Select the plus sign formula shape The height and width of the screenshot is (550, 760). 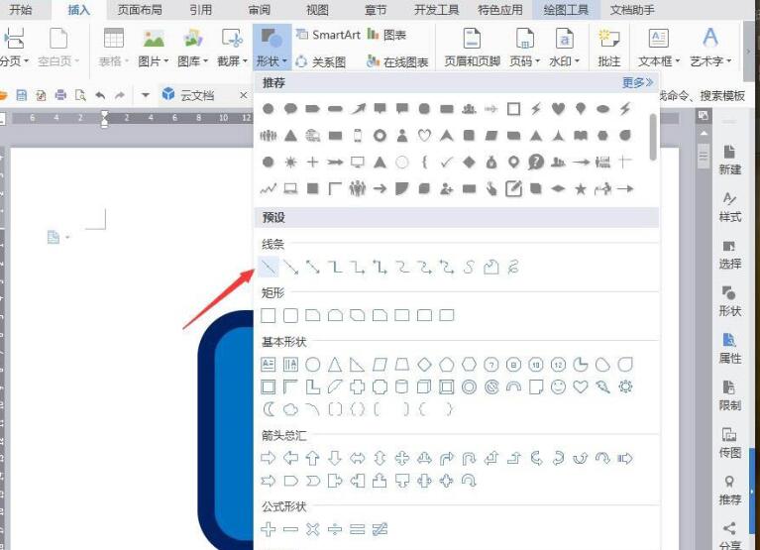tap(268, 529)
